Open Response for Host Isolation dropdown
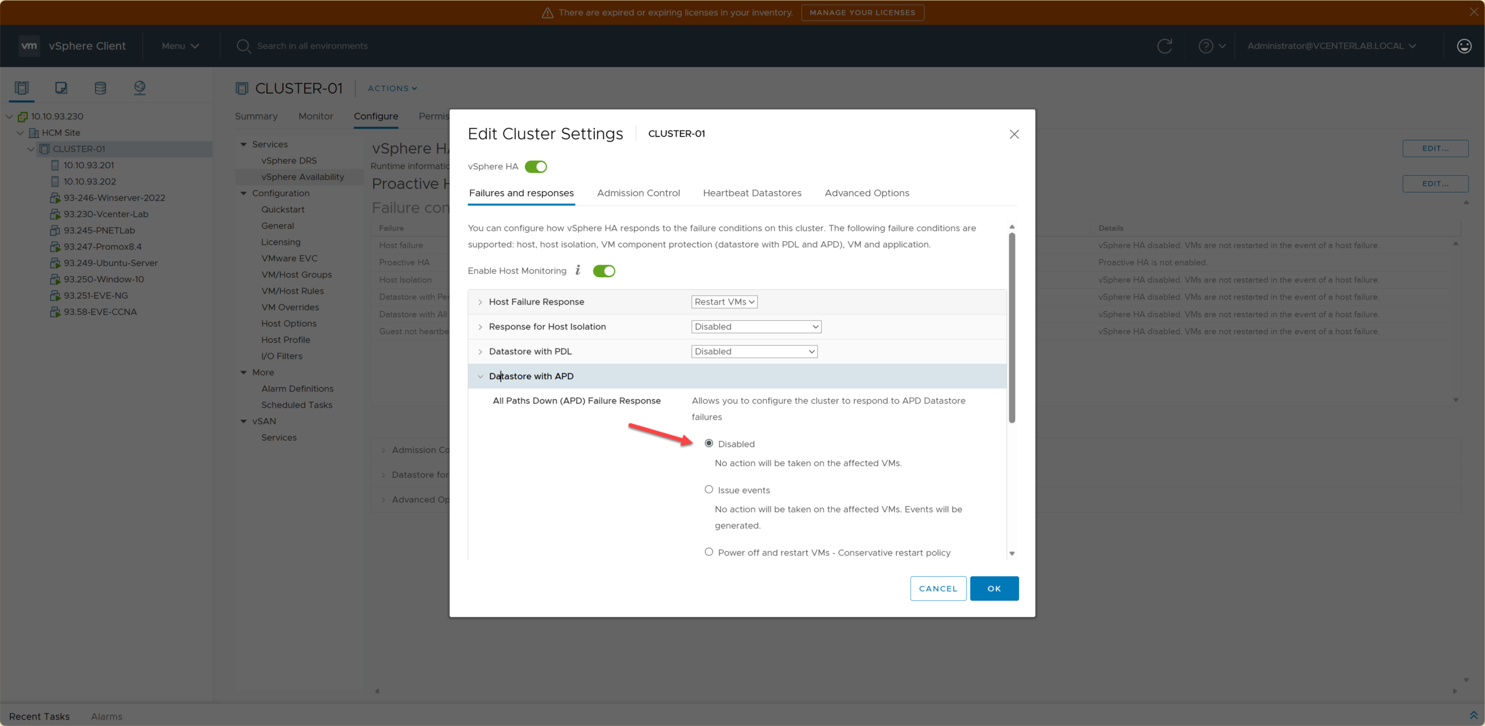 (756, 327)
